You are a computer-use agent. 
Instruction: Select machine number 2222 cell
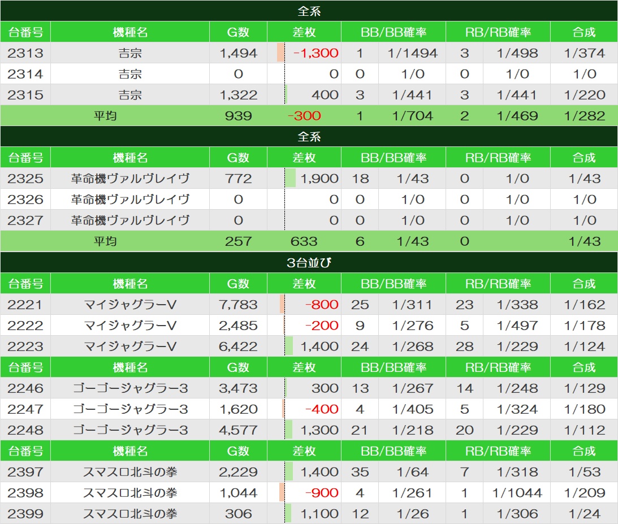pos(25,325)
